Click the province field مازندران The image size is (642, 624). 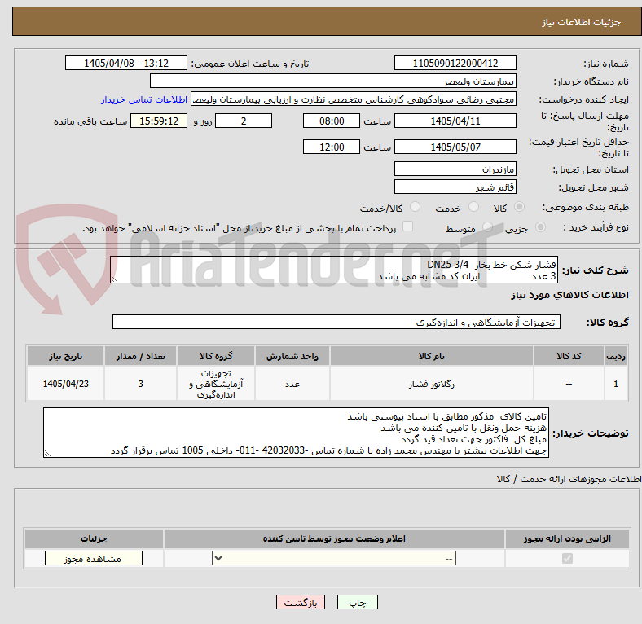[455, 169]
